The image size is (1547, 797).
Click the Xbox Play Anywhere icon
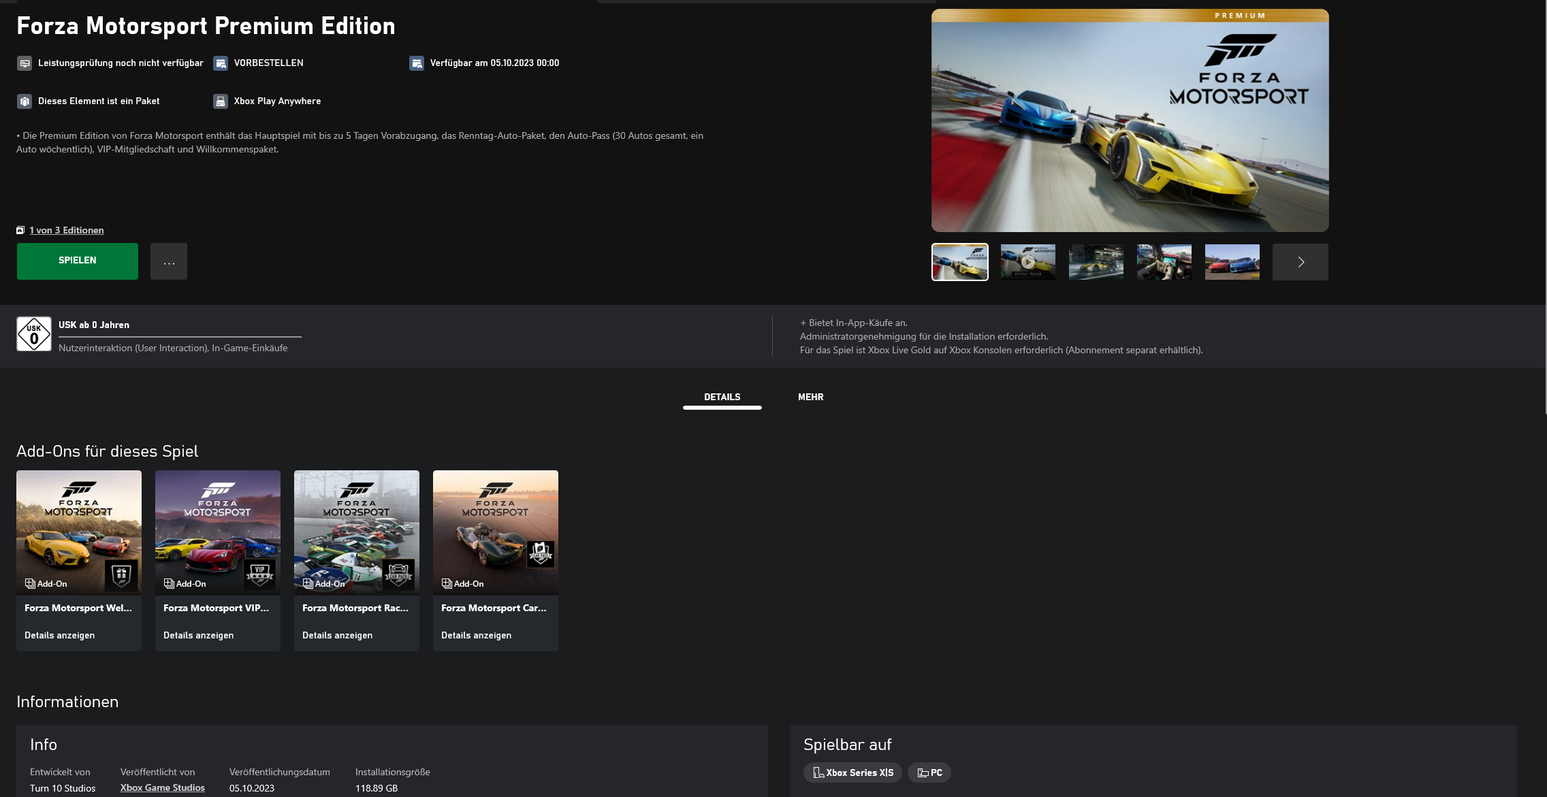point(221,101)
